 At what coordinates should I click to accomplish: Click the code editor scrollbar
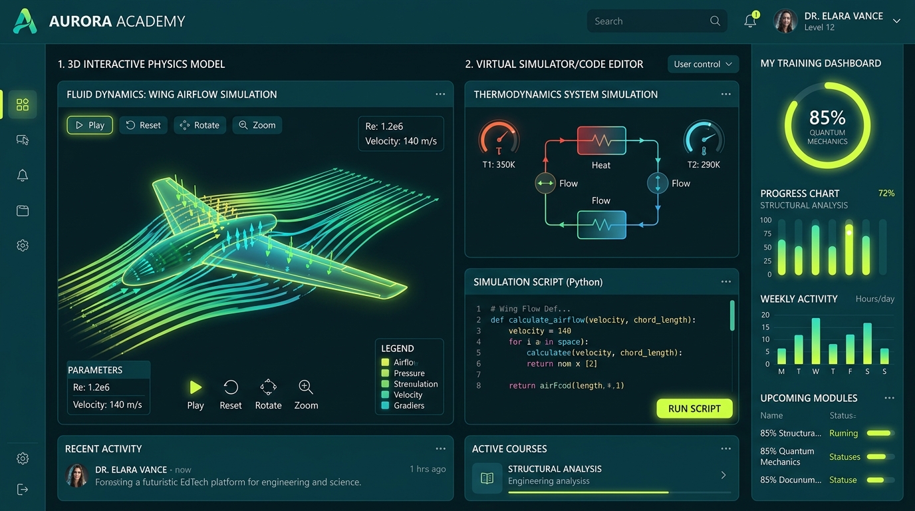click(732, 315)
